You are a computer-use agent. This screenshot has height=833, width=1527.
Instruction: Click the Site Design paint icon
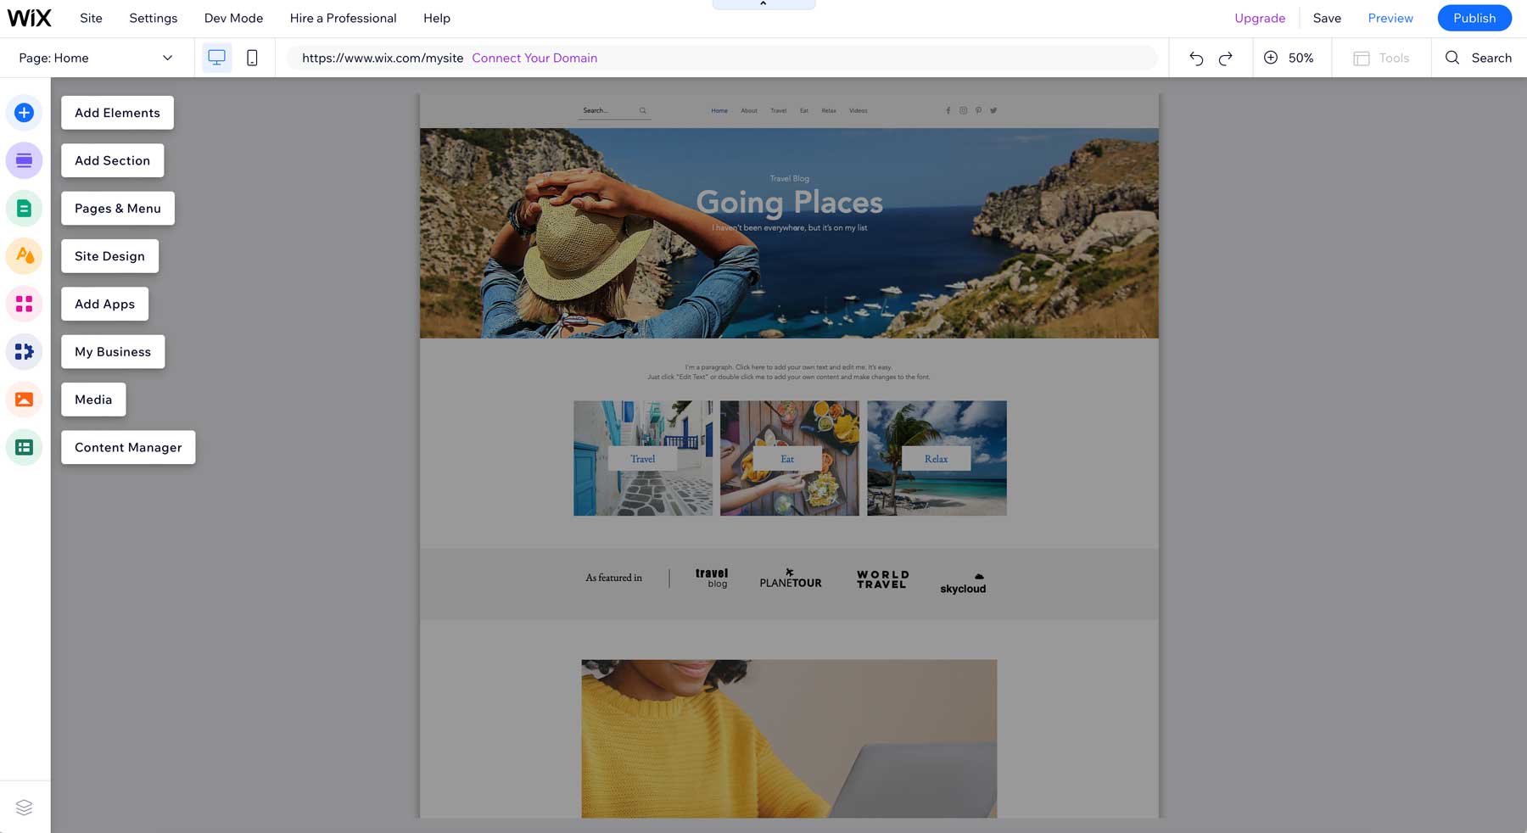click(x=24, y=255)
